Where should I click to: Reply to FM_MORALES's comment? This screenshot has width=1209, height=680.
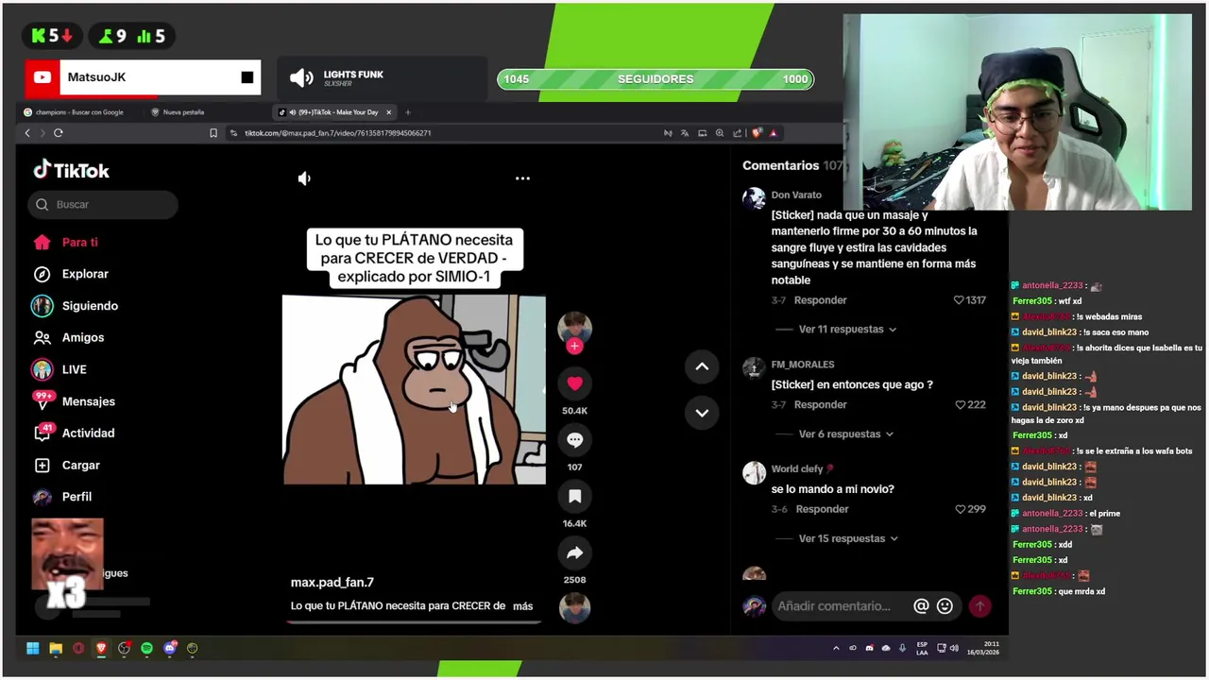[820, 404]
